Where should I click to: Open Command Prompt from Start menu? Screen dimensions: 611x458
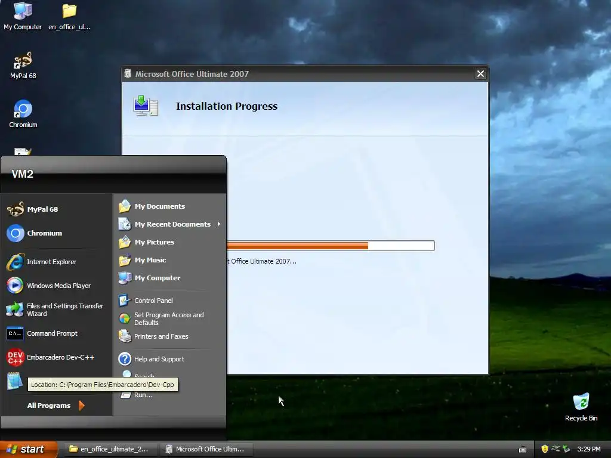click(x=57, y=333)
